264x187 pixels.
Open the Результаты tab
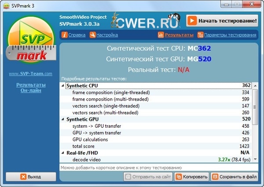point(179,35)
